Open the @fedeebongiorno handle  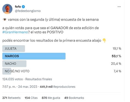coord(28,11)
